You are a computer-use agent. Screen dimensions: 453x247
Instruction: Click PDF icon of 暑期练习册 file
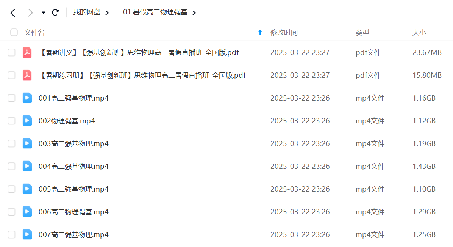coord(27,75)
